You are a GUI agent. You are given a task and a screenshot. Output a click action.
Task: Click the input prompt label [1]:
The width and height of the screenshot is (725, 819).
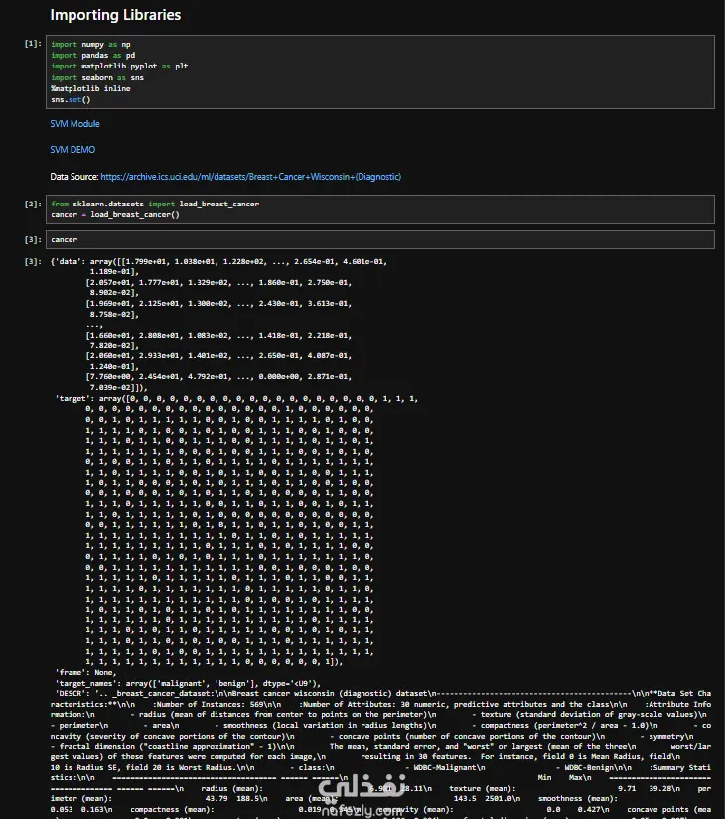pos(33,44)
